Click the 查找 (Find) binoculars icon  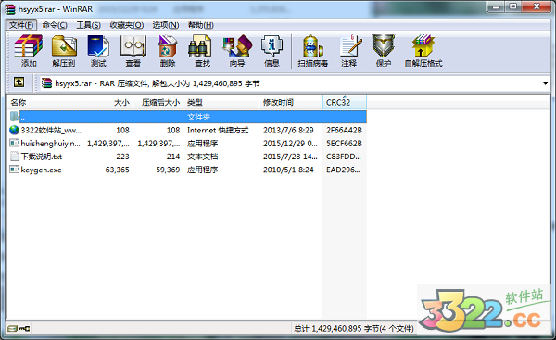[200, 46]
